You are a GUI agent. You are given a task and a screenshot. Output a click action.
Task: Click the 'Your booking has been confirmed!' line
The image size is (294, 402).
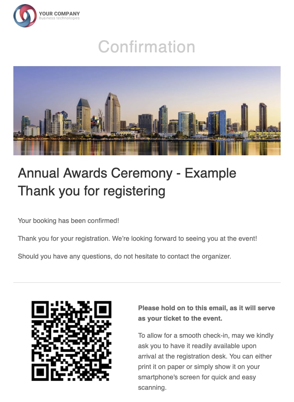pos(68,221)
